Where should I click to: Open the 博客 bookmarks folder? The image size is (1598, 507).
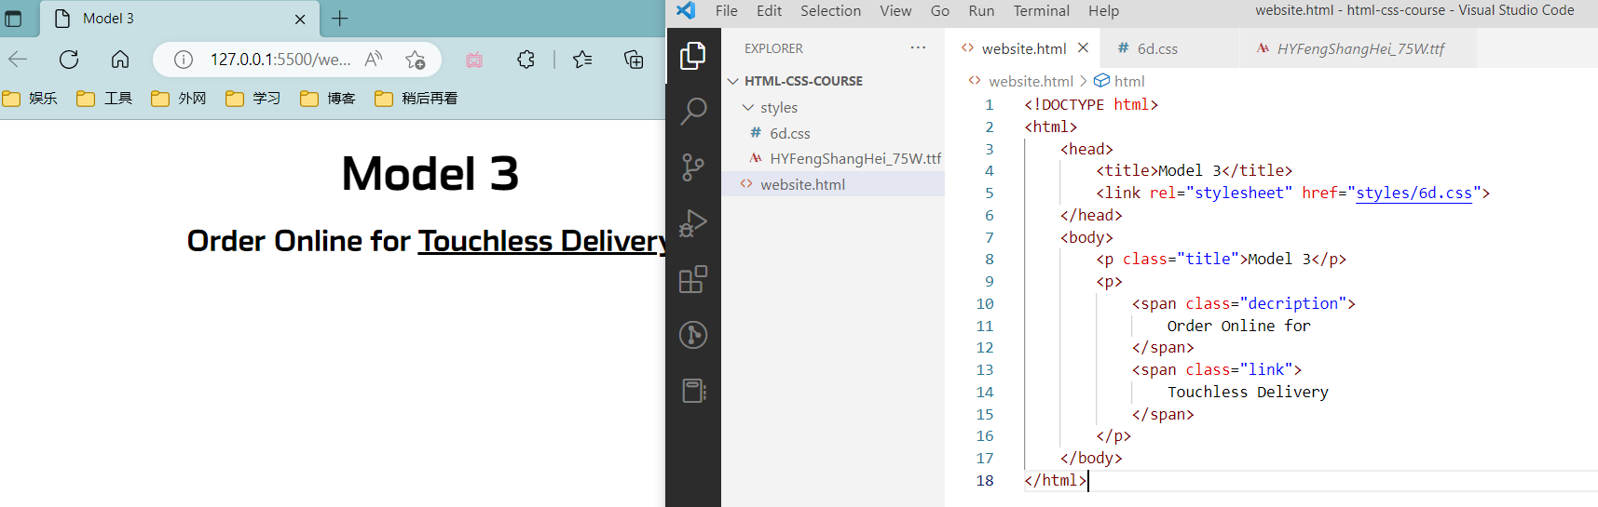click(328, 98)
